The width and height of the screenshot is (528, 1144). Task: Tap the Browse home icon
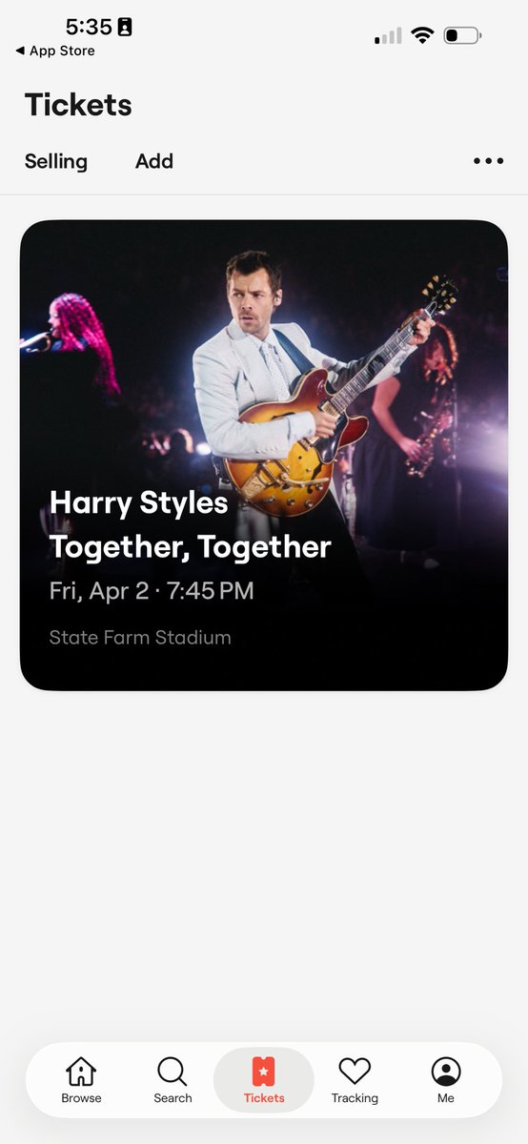coord(81,1072)
